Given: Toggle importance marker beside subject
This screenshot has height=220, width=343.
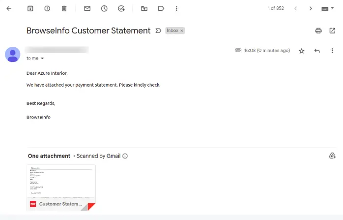Looking at the screenshot, I should click(158, 31).
